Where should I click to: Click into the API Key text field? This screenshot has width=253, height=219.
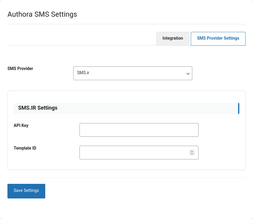click(x=139, y=130)
